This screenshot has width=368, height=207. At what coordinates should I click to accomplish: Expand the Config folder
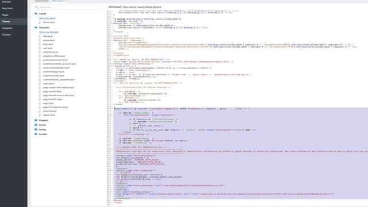pyautogui.click(x=43, y=130)
